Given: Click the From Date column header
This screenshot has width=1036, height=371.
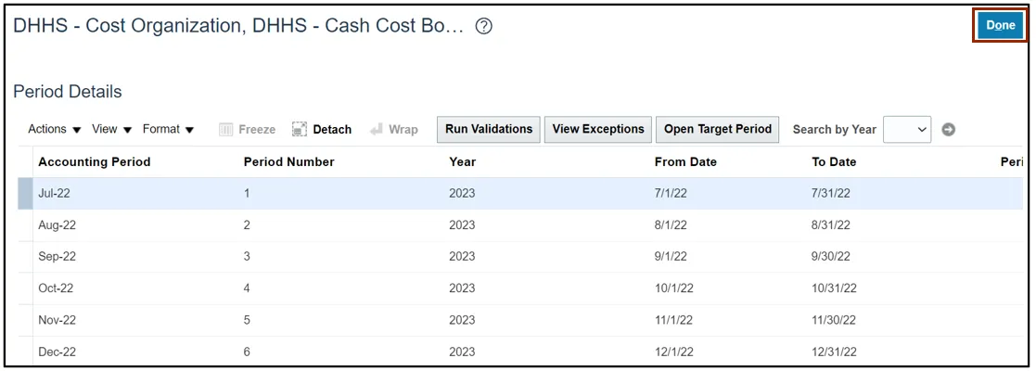Looking at the screenshot, I should [685, 161].
